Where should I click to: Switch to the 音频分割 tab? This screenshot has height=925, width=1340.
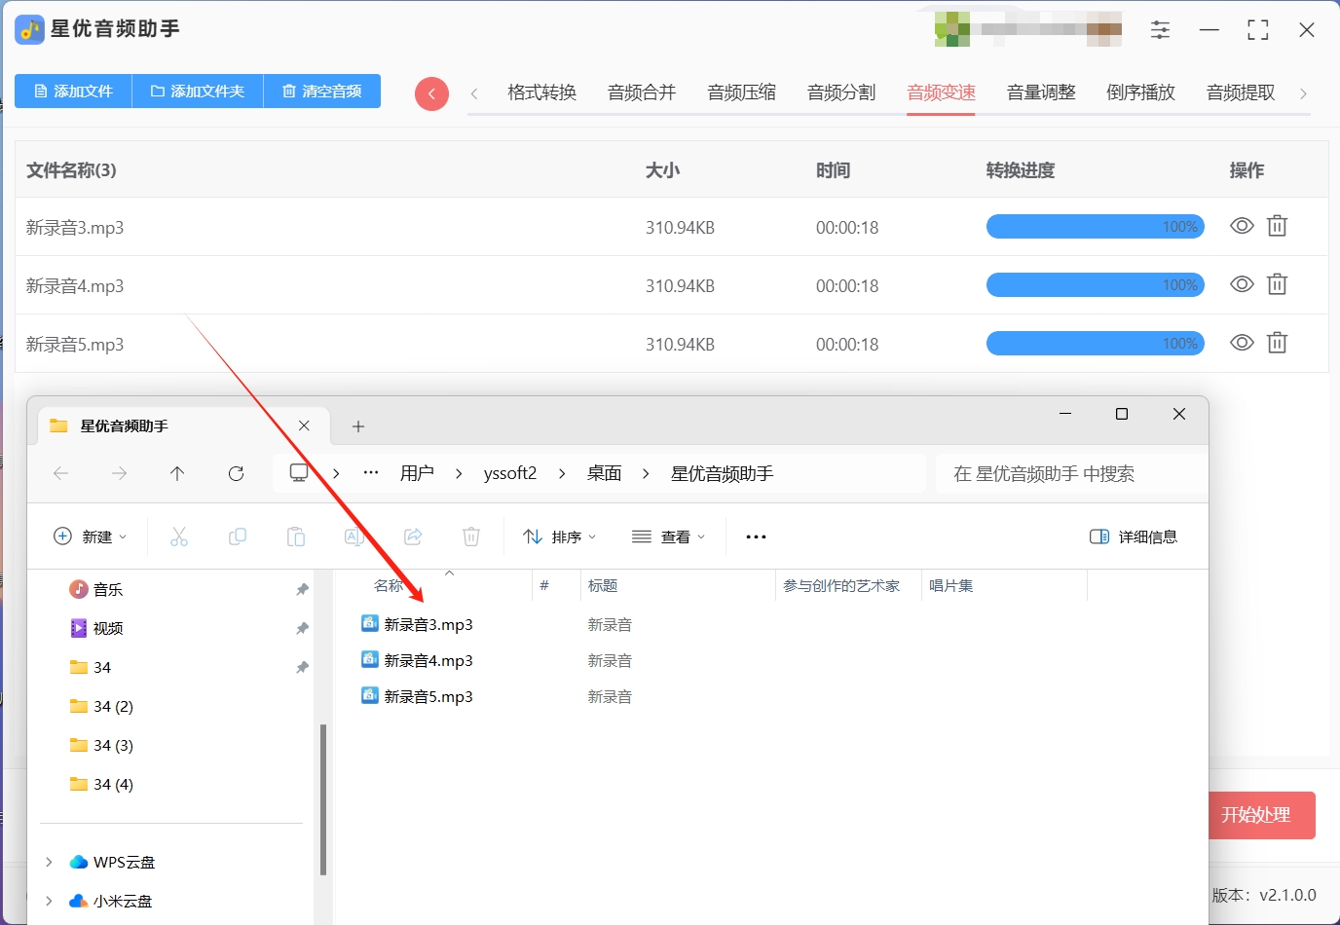tap(841, 92)
